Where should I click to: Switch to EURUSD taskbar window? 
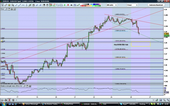[x=89, y=104]
